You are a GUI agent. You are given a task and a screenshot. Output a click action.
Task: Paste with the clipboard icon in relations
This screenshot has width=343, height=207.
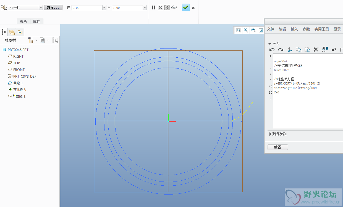point(307,50)
